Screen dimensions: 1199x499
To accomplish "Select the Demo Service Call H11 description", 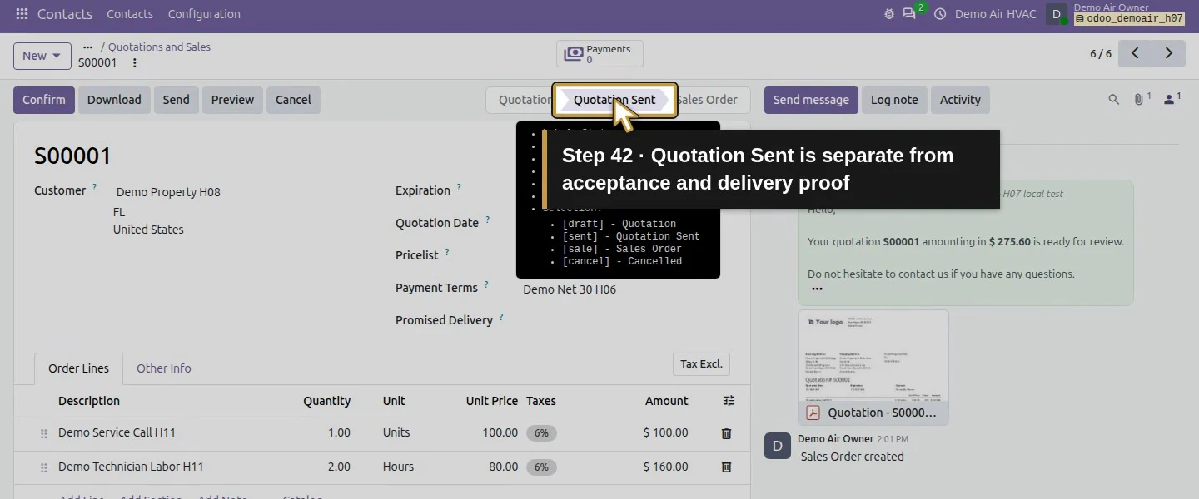I will click(117, 432).
